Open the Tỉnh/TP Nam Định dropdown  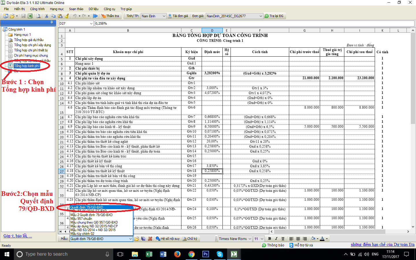pyautogui.click(x=164, y=16)
